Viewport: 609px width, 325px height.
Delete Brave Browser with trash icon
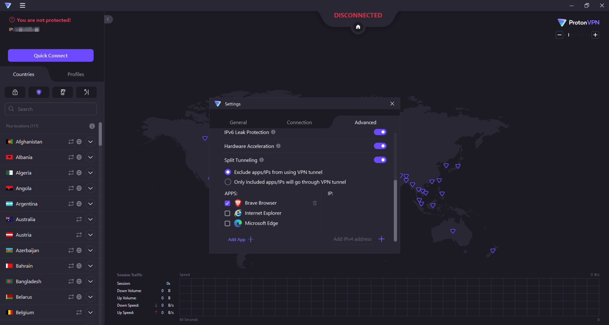[315, 203]
